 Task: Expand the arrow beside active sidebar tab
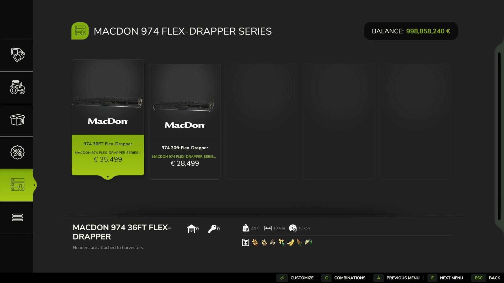click(x=34, y=185)
